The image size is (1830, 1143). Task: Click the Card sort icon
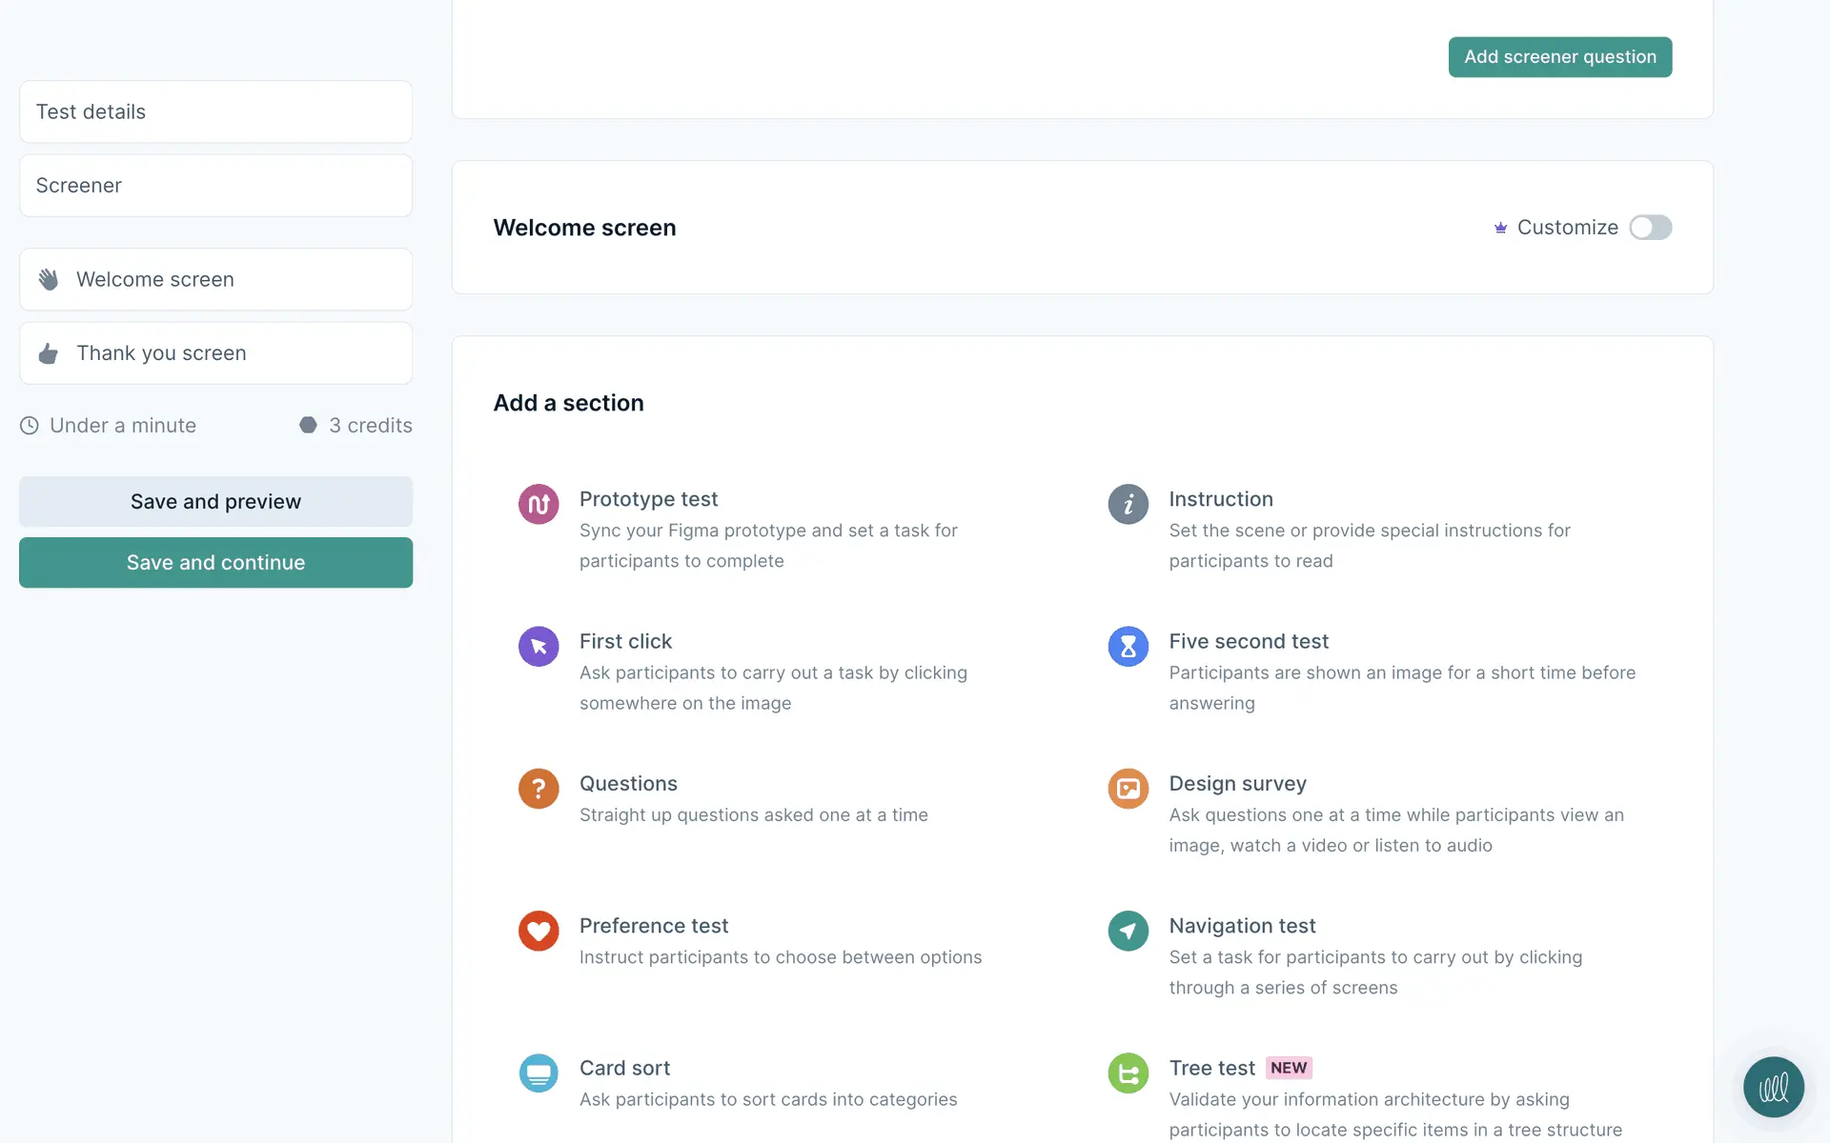click(539, 1073)
